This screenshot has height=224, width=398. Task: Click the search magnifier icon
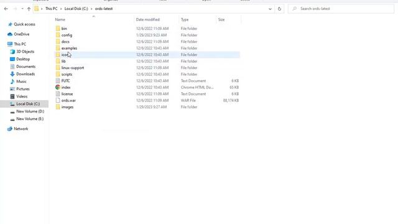294,9
